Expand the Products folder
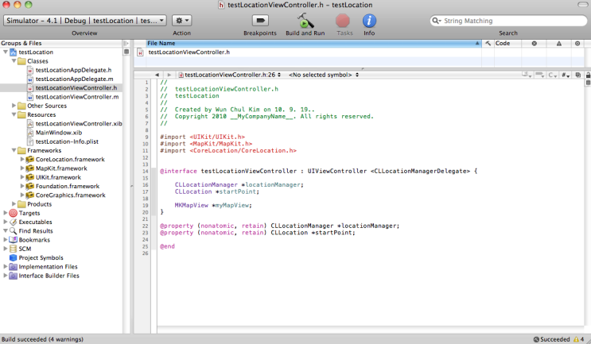This screenshot has width=591, height=344. [14, 204]
